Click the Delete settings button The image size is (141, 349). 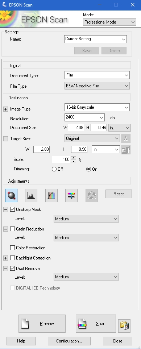pyautogui.click(x=114, y=50)
